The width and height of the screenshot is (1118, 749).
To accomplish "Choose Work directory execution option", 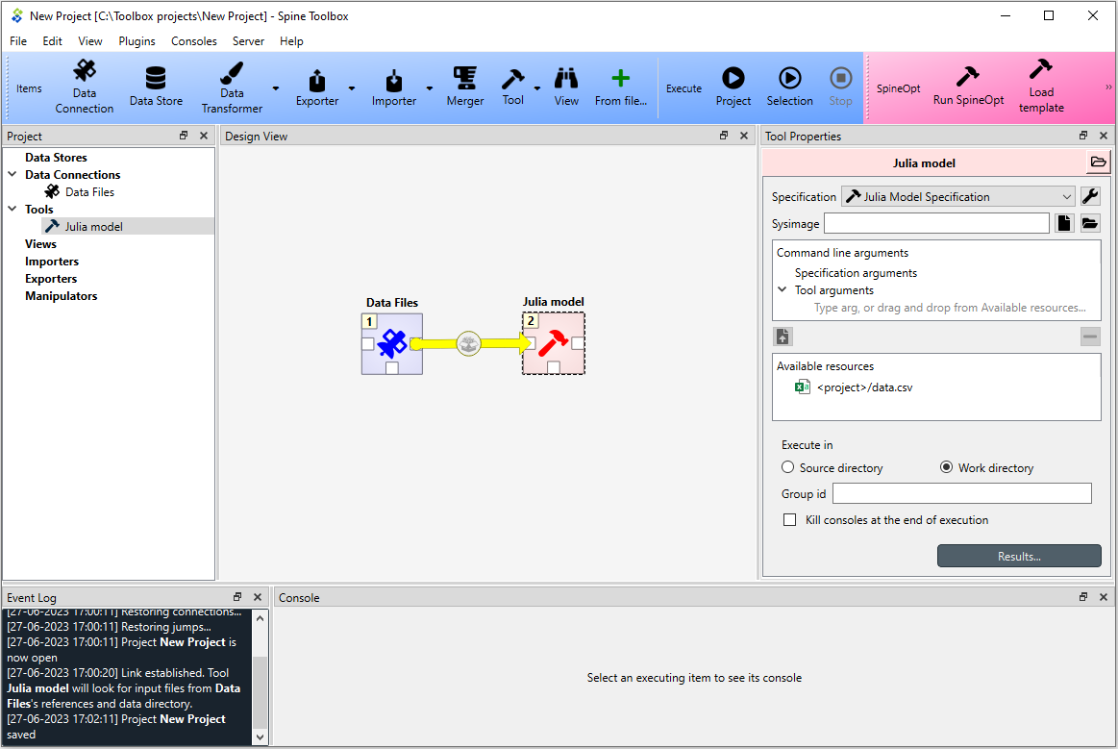I will click(946, 467).
